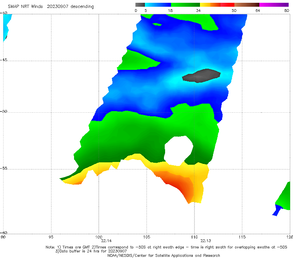Click the longitude axis label "115"

[x=242, y=237]
